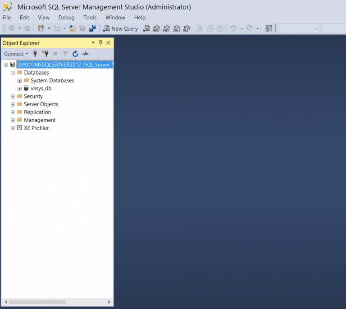
Task: Click the Add New Item icon
Action: [57, 28]
